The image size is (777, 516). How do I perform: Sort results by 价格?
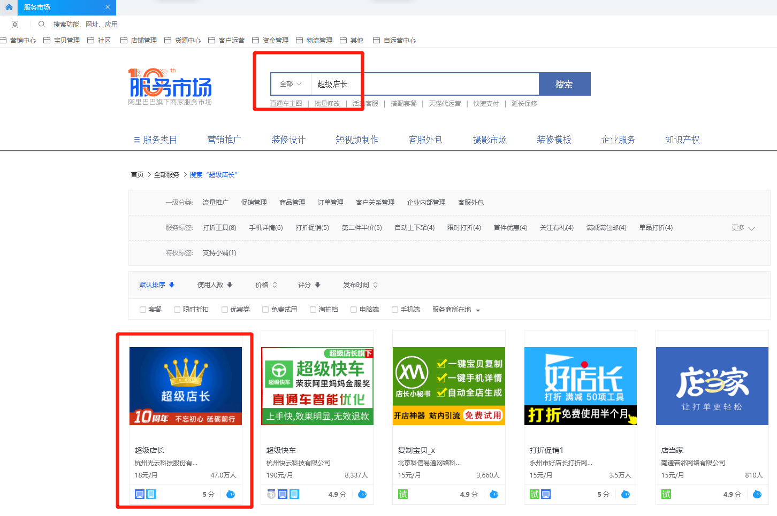click(x=266, y=285)
